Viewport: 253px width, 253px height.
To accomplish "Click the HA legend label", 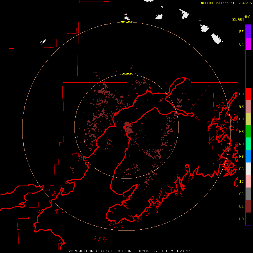I will tap(241, 94).
